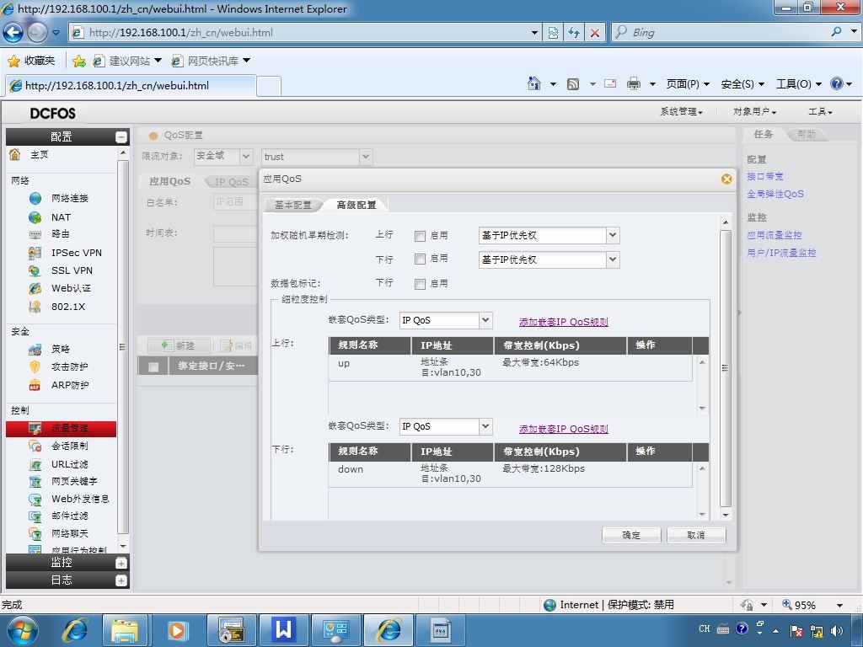Toggle the select-all checkbox in 绑定接口 table header

click(153, 366)
